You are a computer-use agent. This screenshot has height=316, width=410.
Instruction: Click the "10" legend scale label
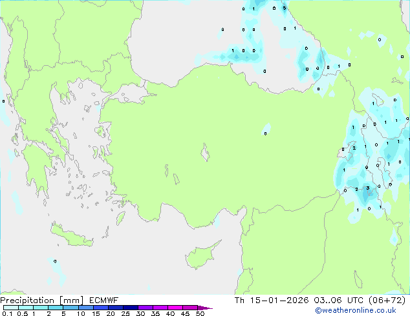(81, 313)
